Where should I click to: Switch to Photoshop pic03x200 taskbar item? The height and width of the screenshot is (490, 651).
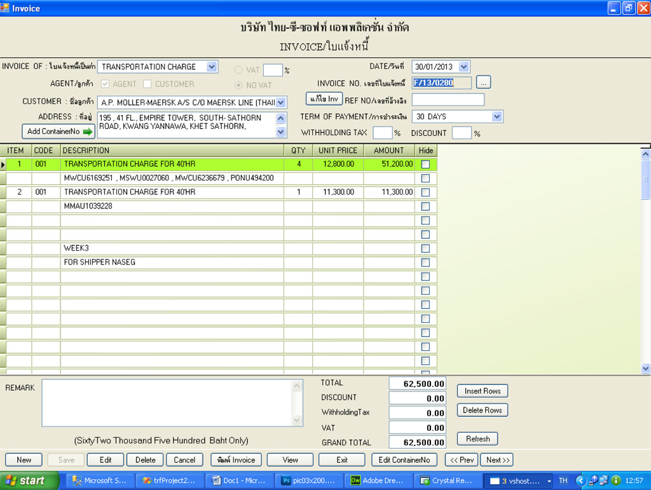coord(308,480)
